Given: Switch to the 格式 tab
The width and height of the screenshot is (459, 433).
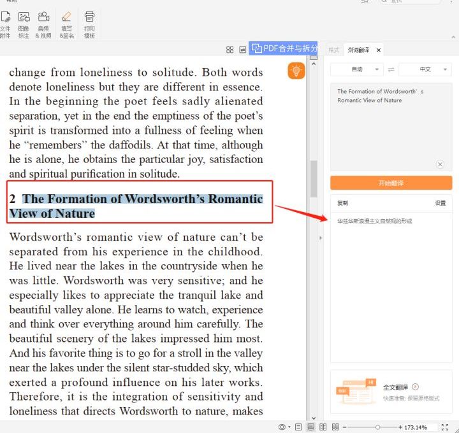Looking at the screenshot, I should 333,50.
